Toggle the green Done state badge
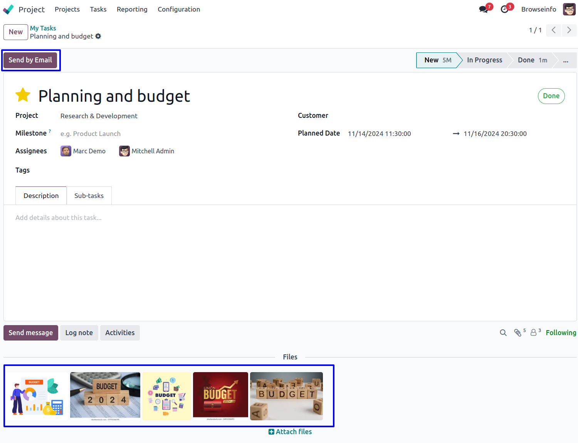This screenshot has width=578, height=443. (x=551, y=96)
